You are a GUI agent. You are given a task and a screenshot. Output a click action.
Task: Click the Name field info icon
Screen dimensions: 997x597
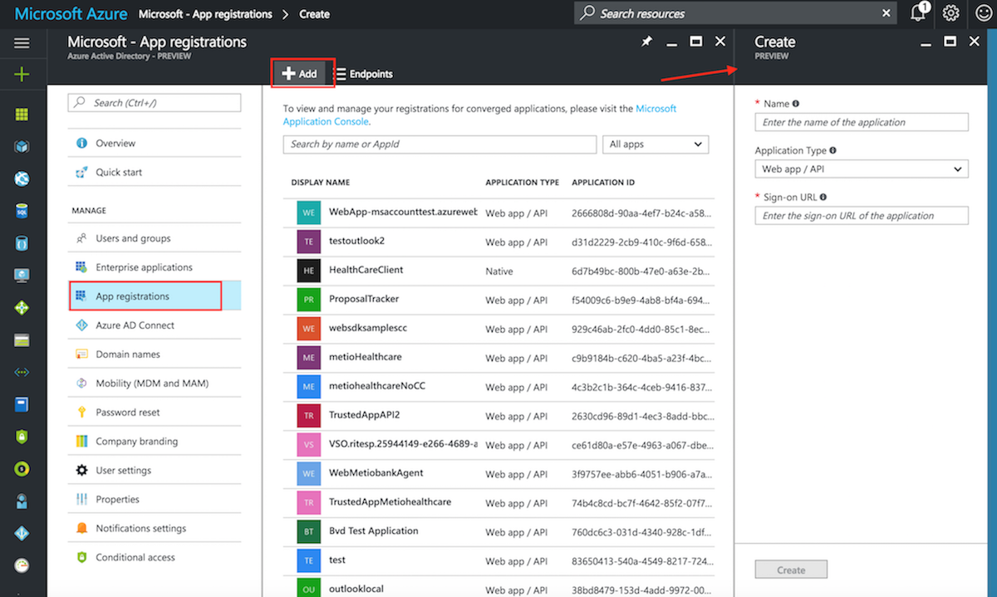(796, 104)
